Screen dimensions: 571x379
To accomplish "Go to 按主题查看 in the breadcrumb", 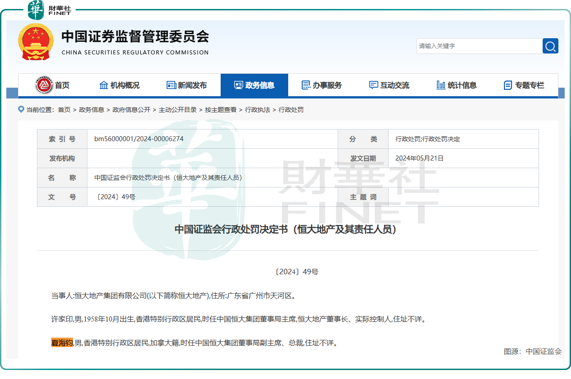I will pyautogui.click(x=221, y=110).
